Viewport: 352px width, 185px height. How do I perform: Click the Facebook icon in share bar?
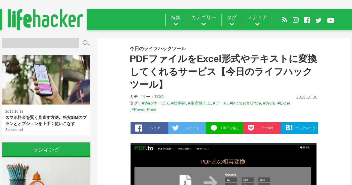(x=139, y=128)
